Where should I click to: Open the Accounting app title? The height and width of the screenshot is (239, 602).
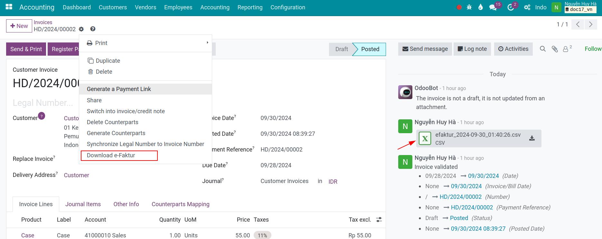[37, 7]
